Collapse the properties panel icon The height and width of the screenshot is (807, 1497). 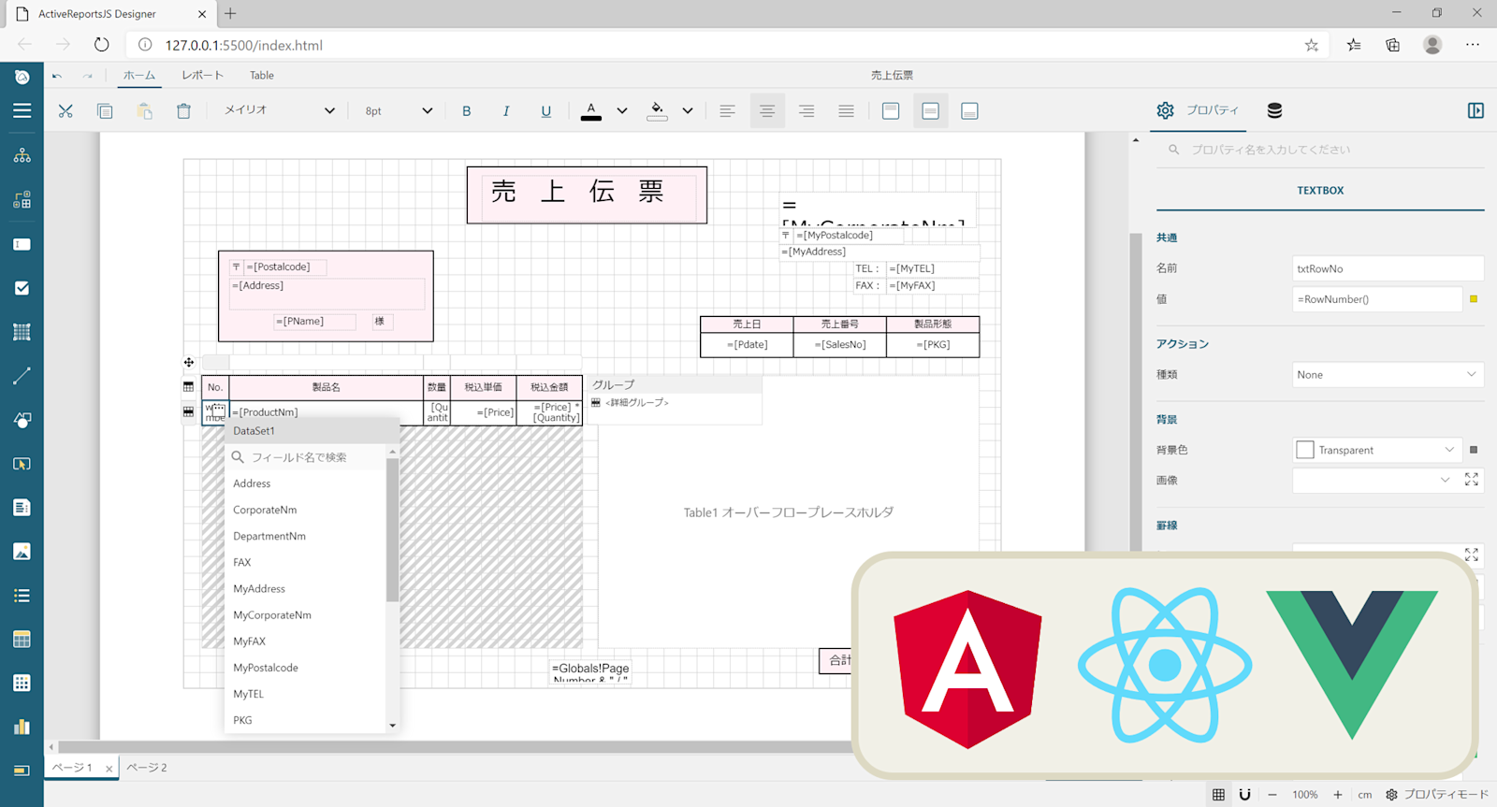tap(1475, 110)
